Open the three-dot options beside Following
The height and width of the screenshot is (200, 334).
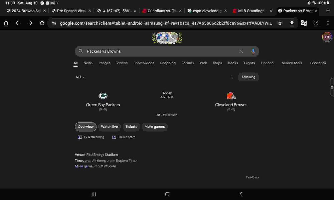tap(232, 77)
